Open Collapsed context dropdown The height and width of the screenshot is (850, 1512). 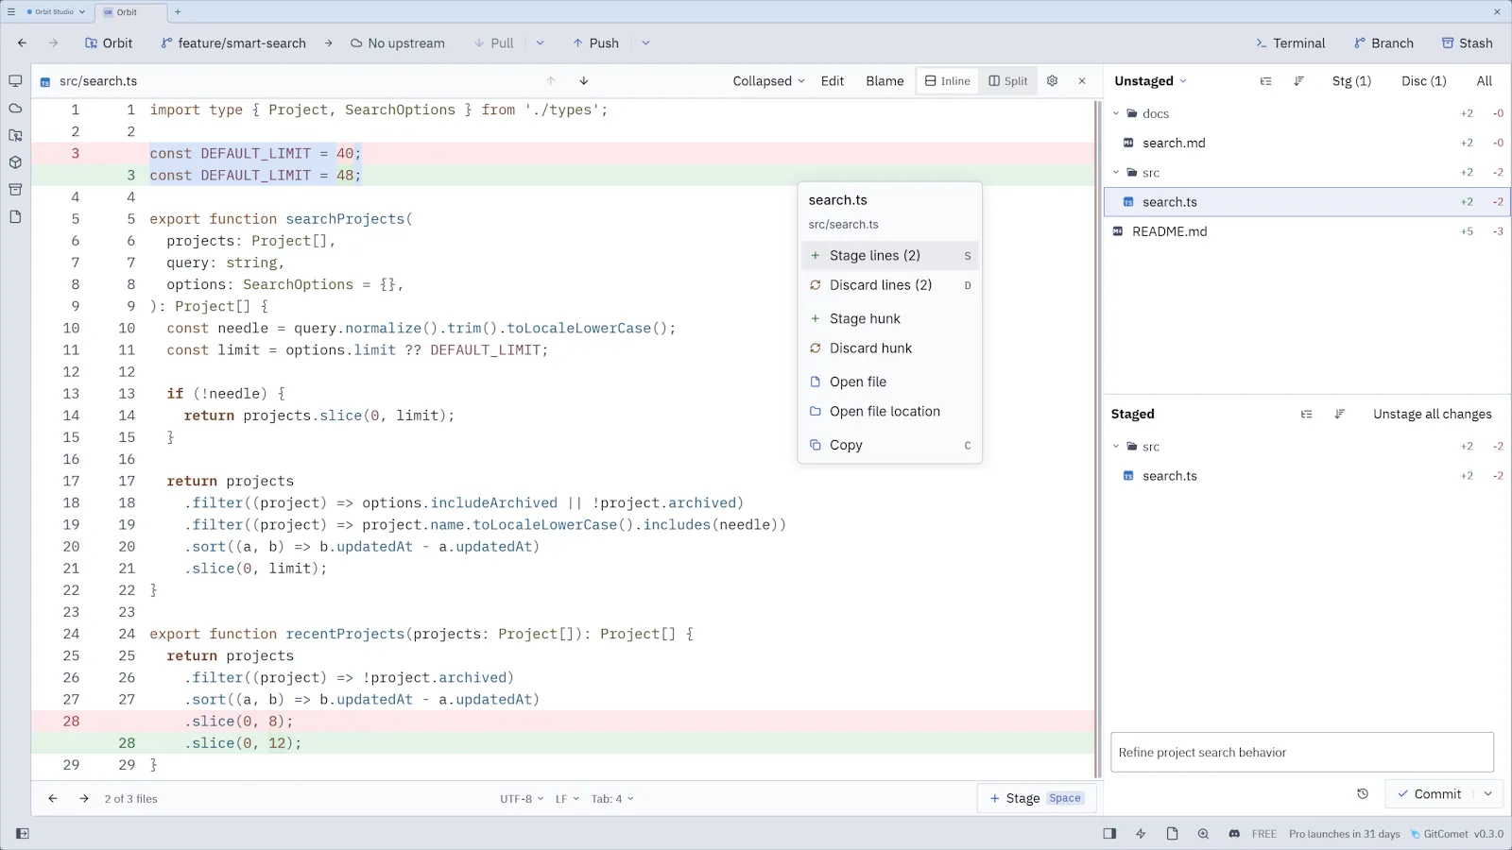coord(768,81)
